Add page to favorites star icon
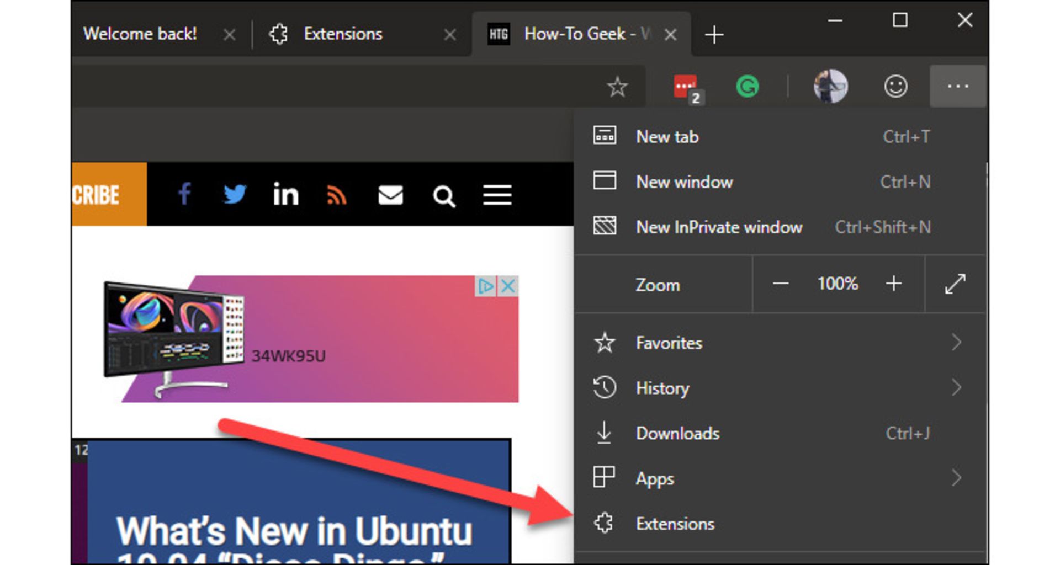Image resolution: width=1060 pixels, height=565 pixels. 617,87
